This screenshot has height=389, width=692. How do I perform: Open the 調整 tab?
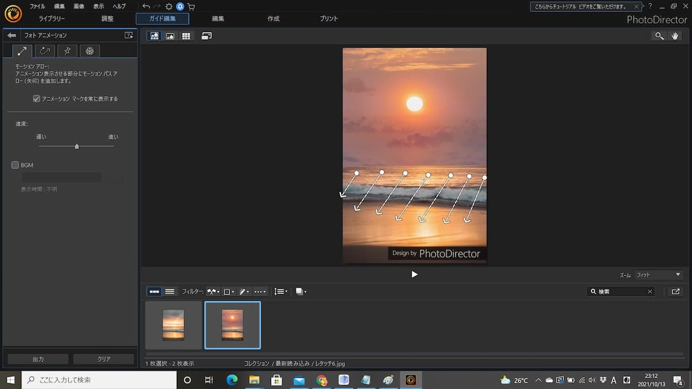107,18
